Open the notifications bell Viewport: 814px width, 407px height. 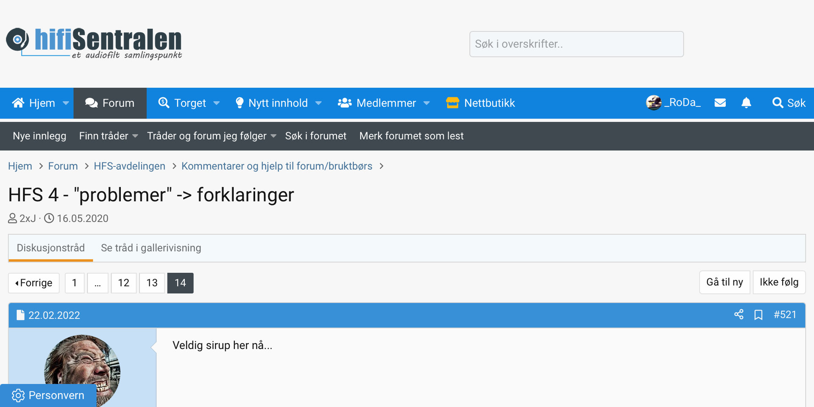pos(746,103)
